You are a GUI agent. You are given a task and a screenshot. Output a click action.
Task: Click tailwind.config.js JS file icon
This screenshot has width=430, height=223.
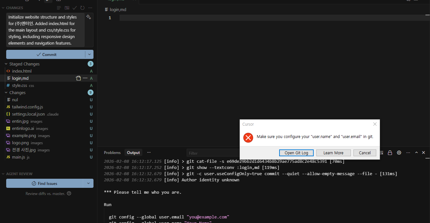(8, 107)
